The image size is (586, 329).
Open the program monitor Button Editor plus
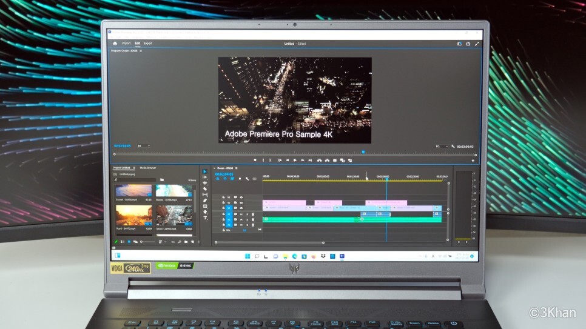click(x=473, y=161)
